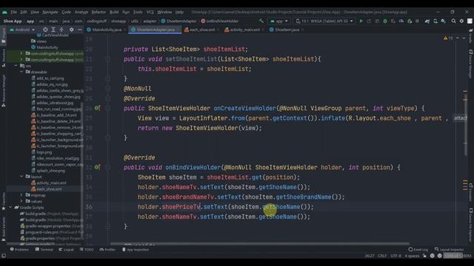Select add_to_cart.png in drawable
Image resolution: width=474 pixels, height=266 pixels.
coord(47,78)
